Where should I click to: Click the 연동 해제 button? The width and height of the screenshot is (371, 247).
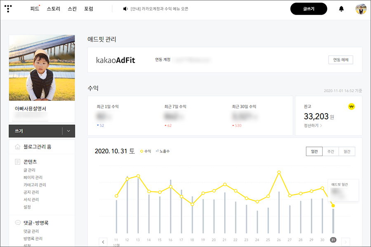pos(341,60)
